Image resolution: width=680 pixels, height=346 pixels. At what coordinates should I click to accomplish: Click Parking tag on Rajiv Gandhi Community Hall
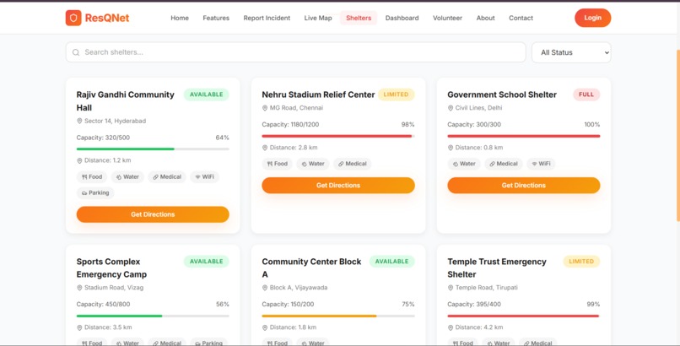95,193
